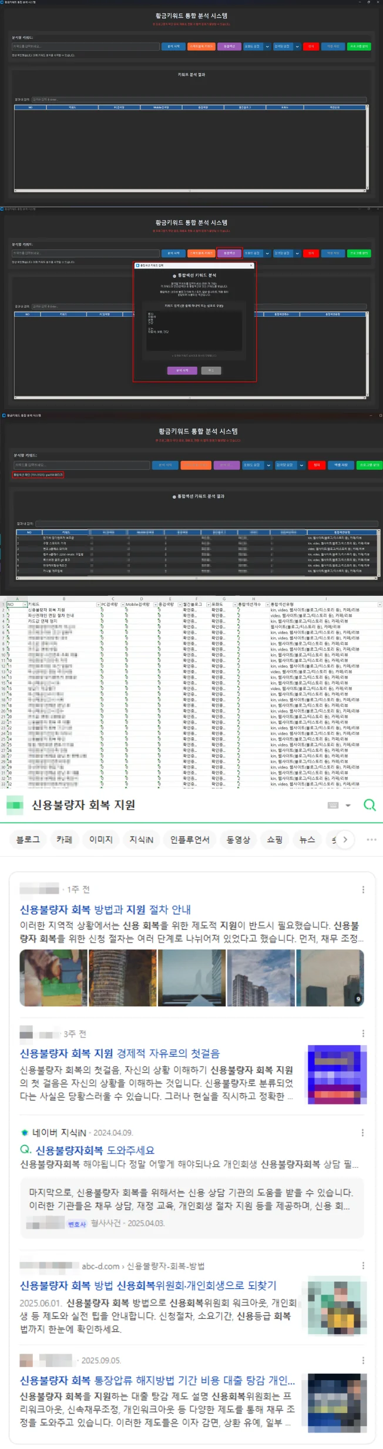This screenshot has height=1449, width=383.
Task: Close the '통합섹션 키워드 입력' dialog with X
Action: coord(251,266)
